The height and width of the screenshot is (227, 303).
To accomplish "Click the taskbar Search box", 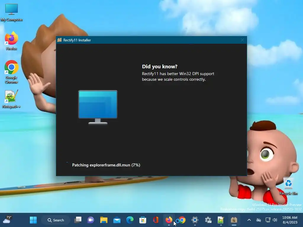I will point(56,220).
